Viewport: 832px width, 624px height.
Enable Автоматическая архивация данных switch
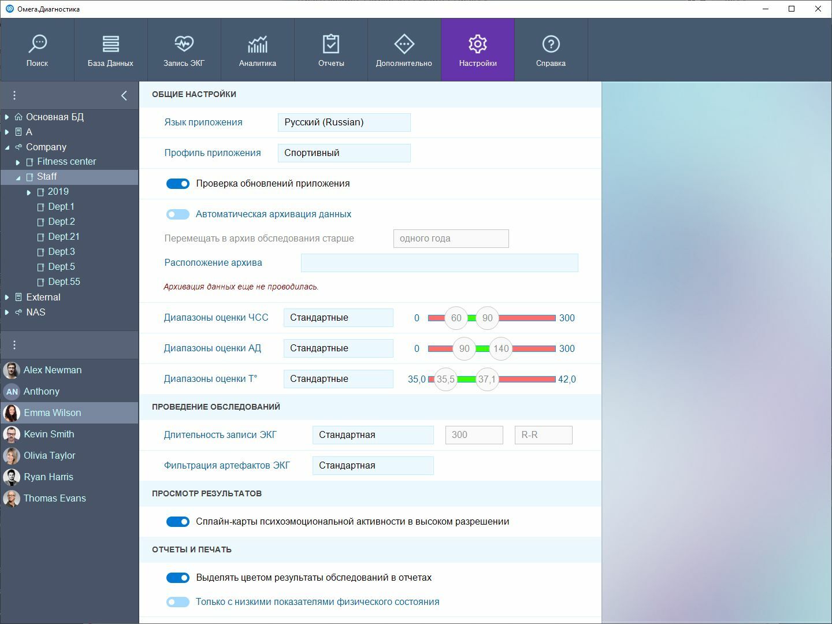178,214
